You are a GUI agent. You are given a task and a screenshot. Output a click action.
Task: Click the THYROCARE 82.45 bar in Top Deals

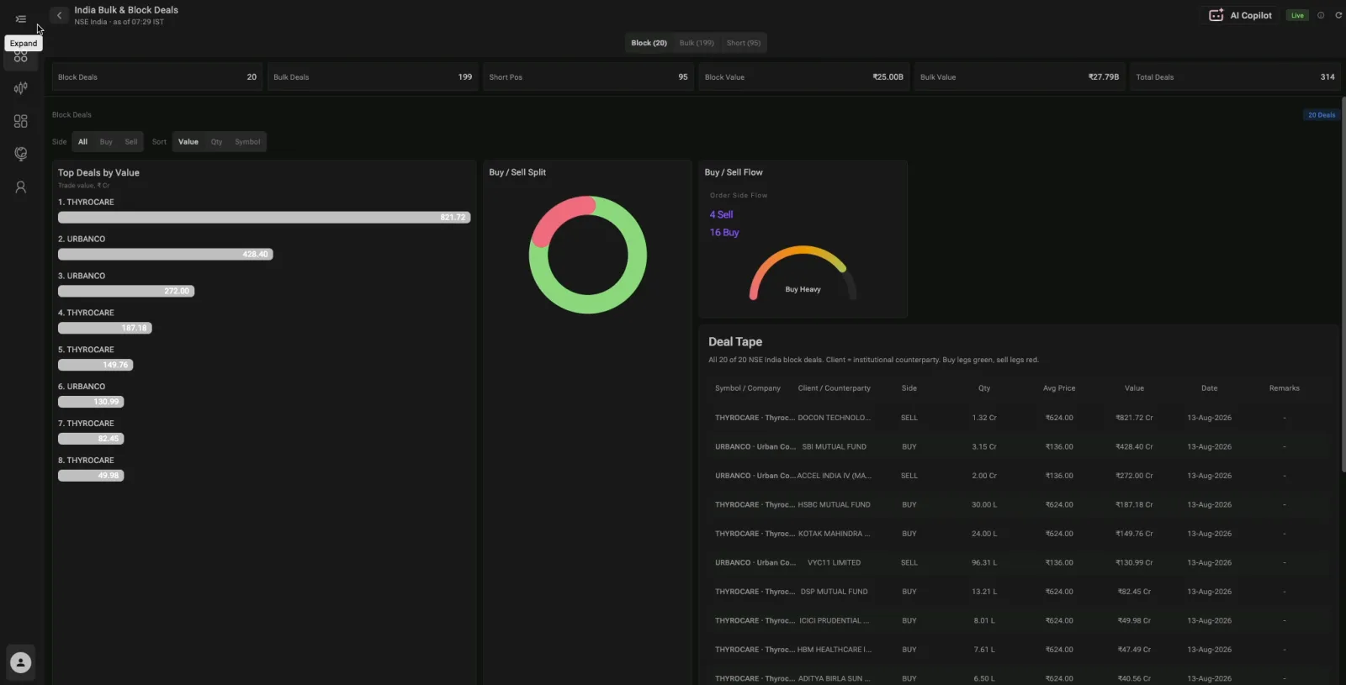(x=91, y=439)
